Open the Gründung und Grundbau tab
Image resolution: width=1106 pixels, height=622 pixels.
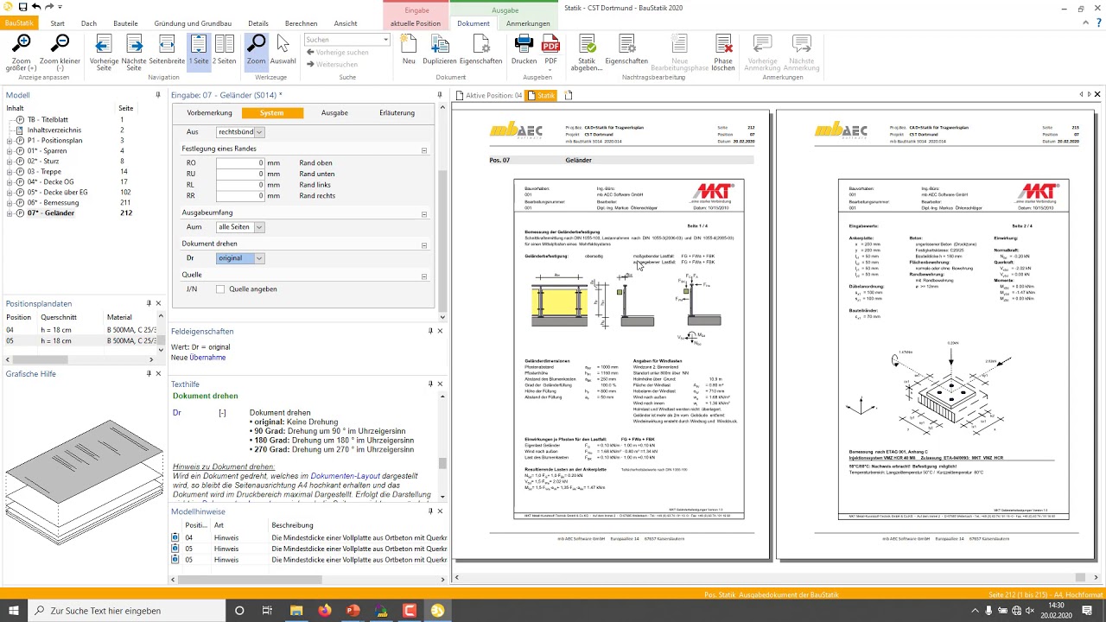pos(193,23)
